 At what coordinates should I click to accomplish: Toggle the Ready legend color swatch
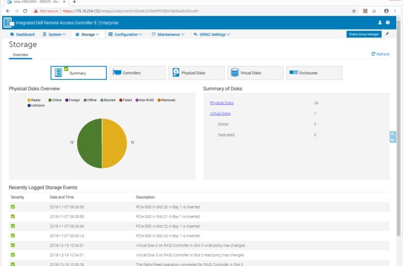(29, 100)
